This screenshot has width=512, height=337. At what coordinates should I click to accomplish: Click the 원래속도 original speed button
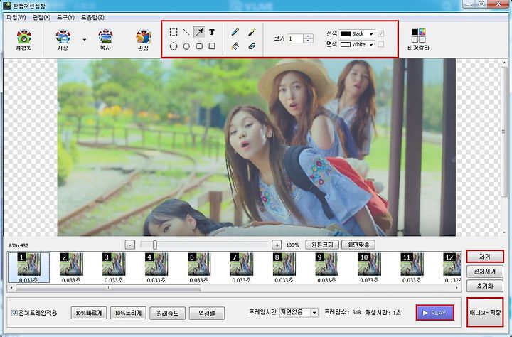[x=168, y=313]
